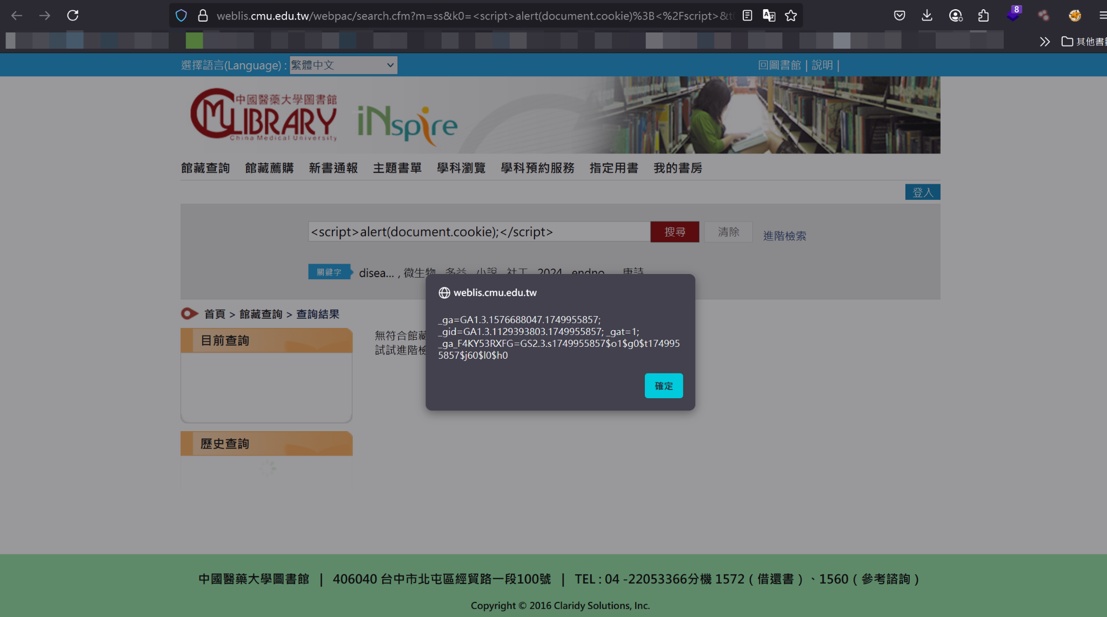This screenshot has height=617, width=1107.
Task: Open the 館藏薦購 menu item
Action: coord(269,168)
